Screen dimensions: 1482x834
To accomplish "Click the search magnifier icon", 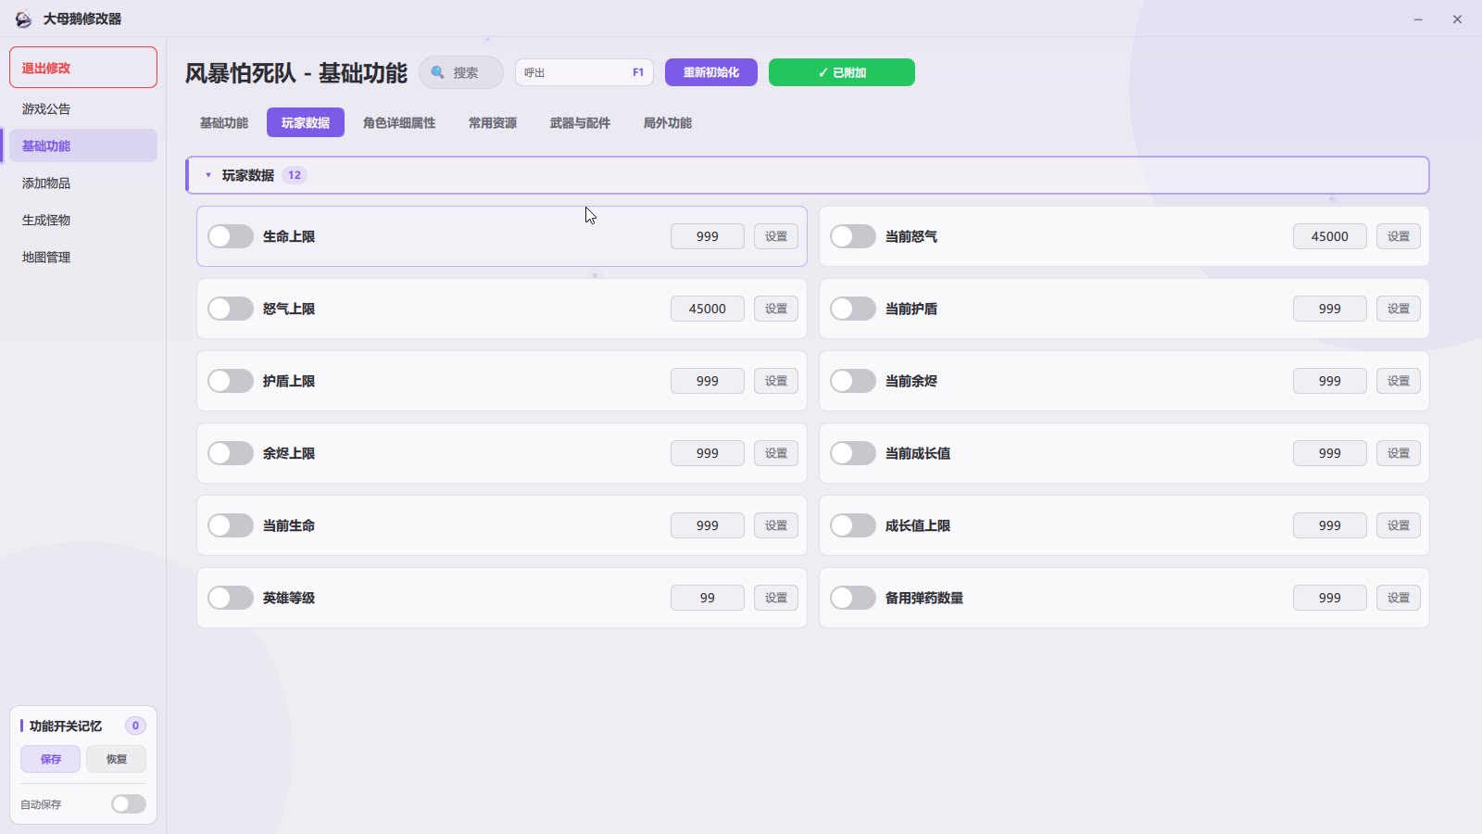I will [438, 72].
